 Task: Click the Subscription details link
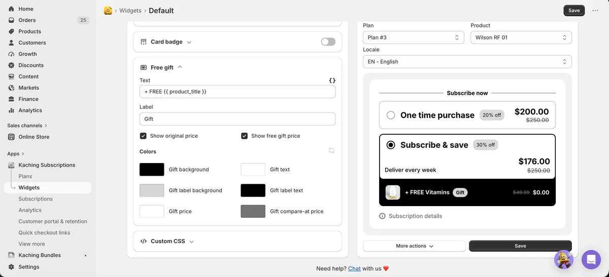tap(415, 216)
